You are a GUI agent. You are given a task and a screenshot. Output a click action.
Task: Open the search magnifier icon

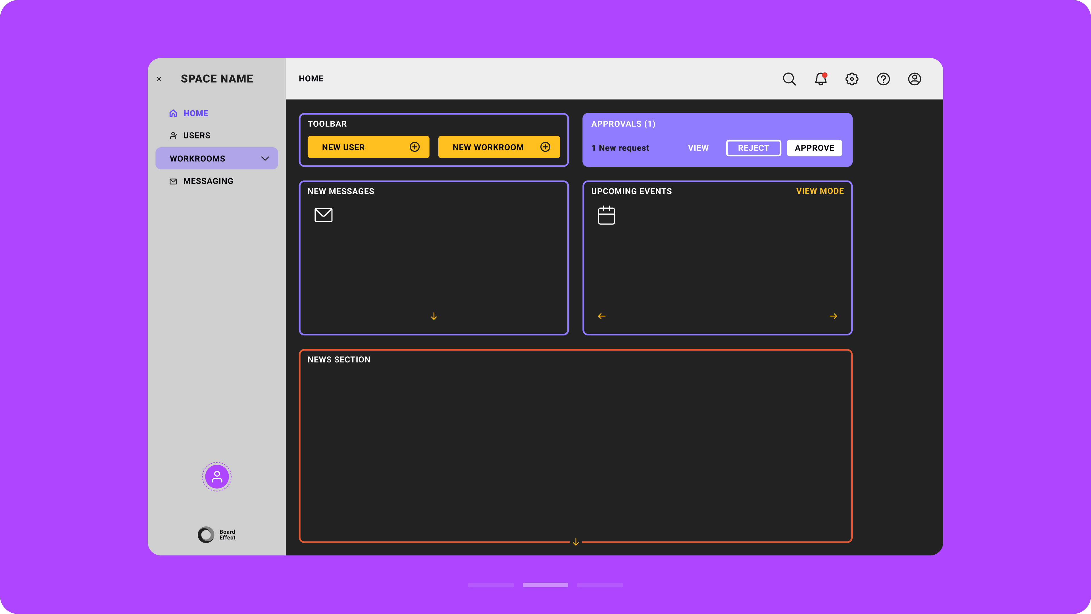pyautogui.click(x=789, y=79)
